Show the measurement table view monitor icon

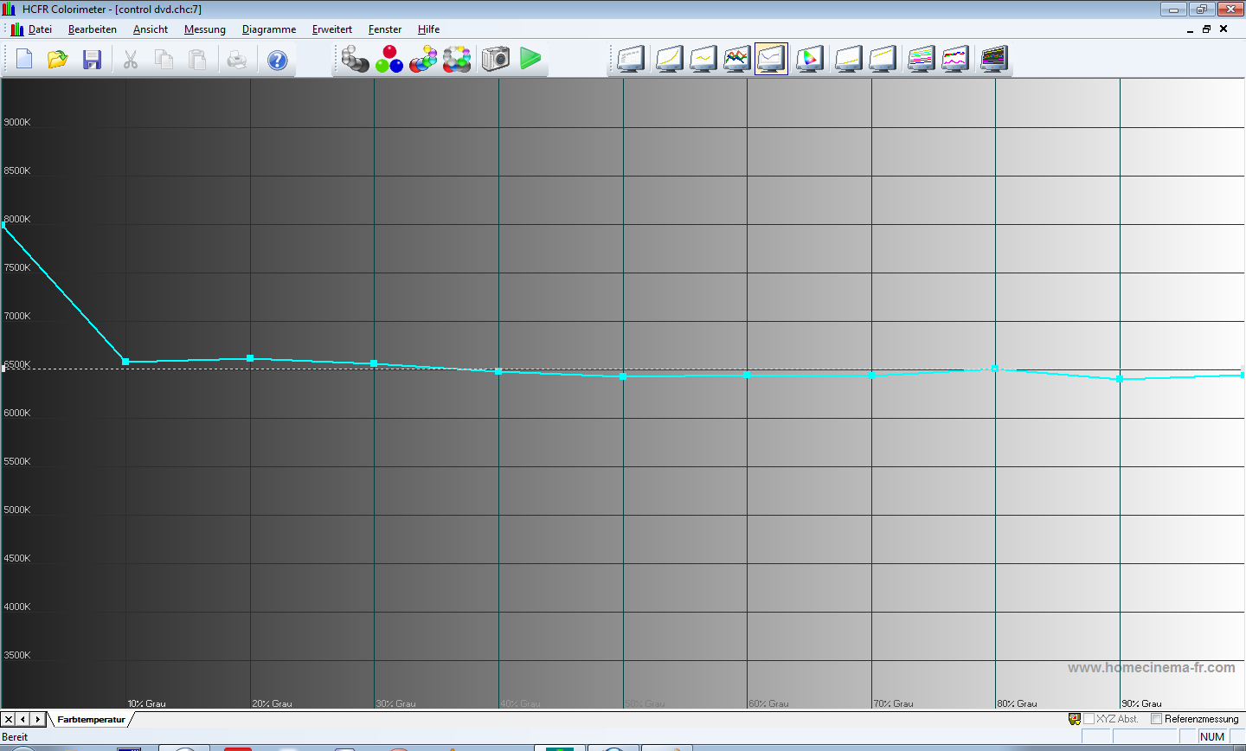pos(631,59)
